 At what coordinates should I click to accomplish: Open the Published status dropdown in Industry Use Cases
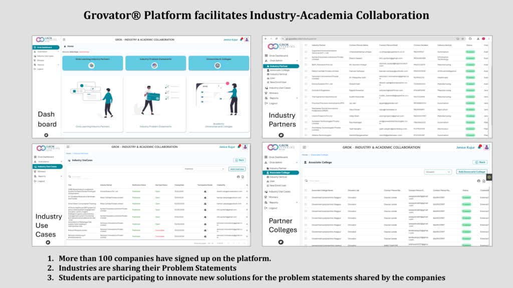204,169
